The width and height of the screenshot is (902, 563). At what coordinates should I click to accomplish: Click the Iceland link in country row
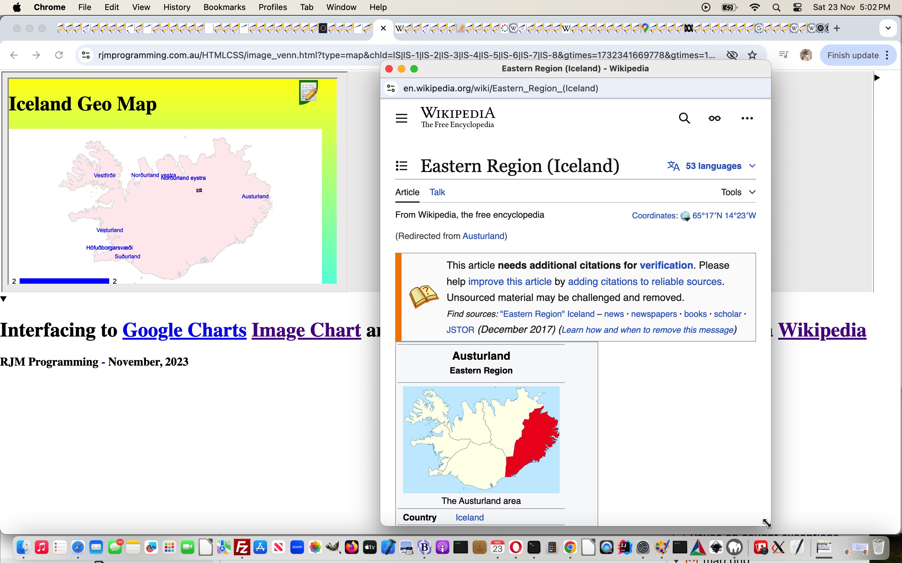[469, 518]
